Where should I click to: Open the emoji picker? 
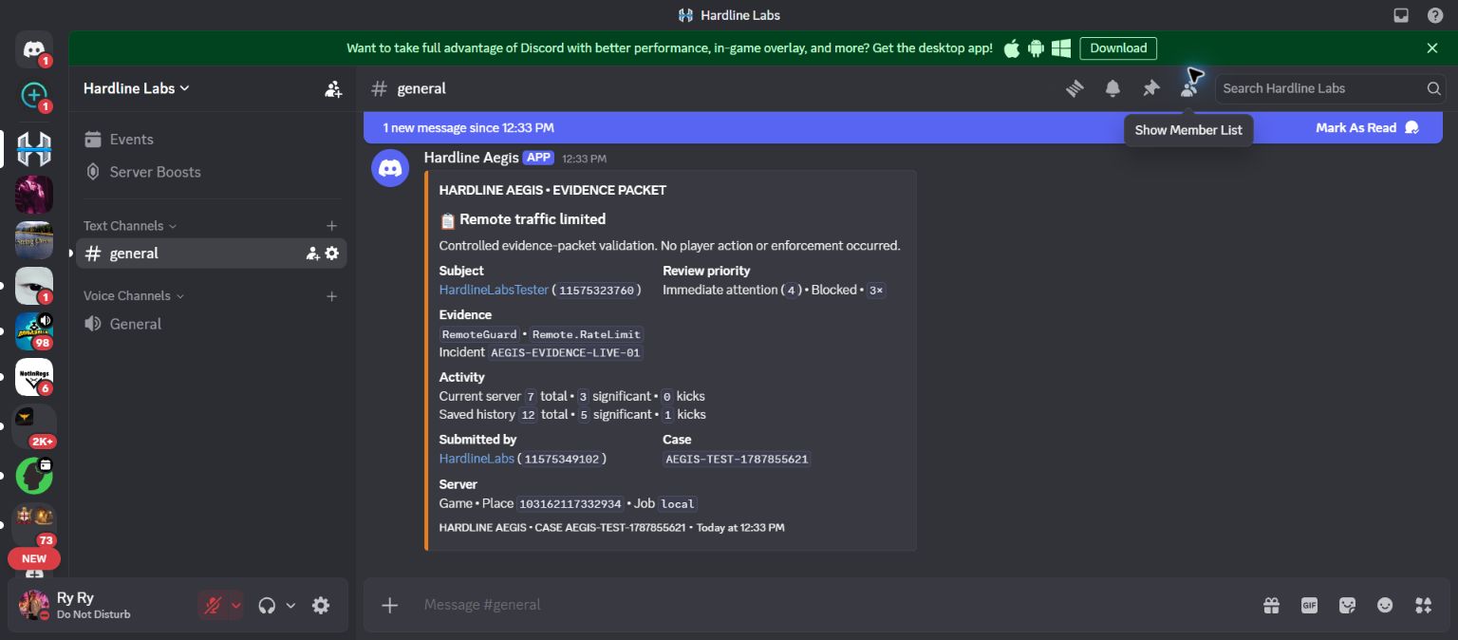pos(1385,605)
